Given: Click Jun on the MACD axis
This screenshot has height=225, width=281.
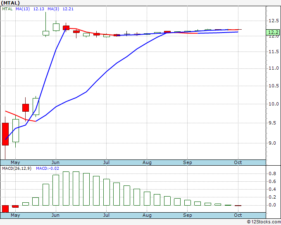Looking at the screenshot, I should tap(55, 215).
